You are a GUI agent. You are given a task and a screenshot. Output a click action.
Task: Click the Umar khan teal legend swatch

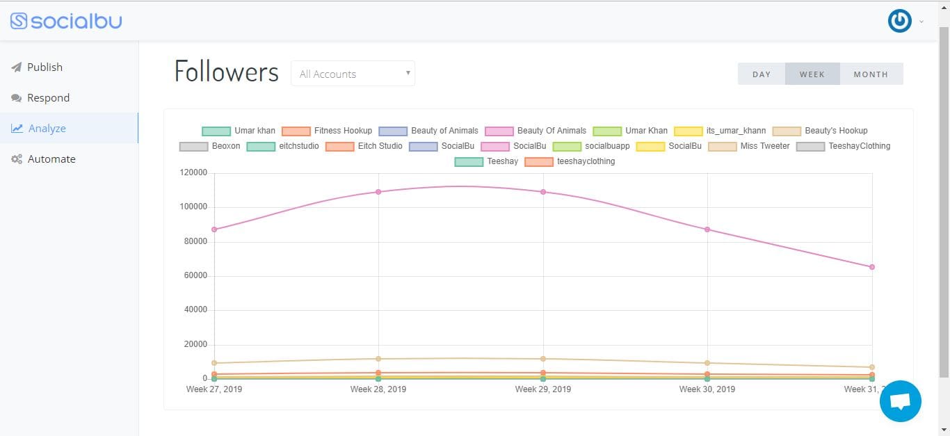216,131
